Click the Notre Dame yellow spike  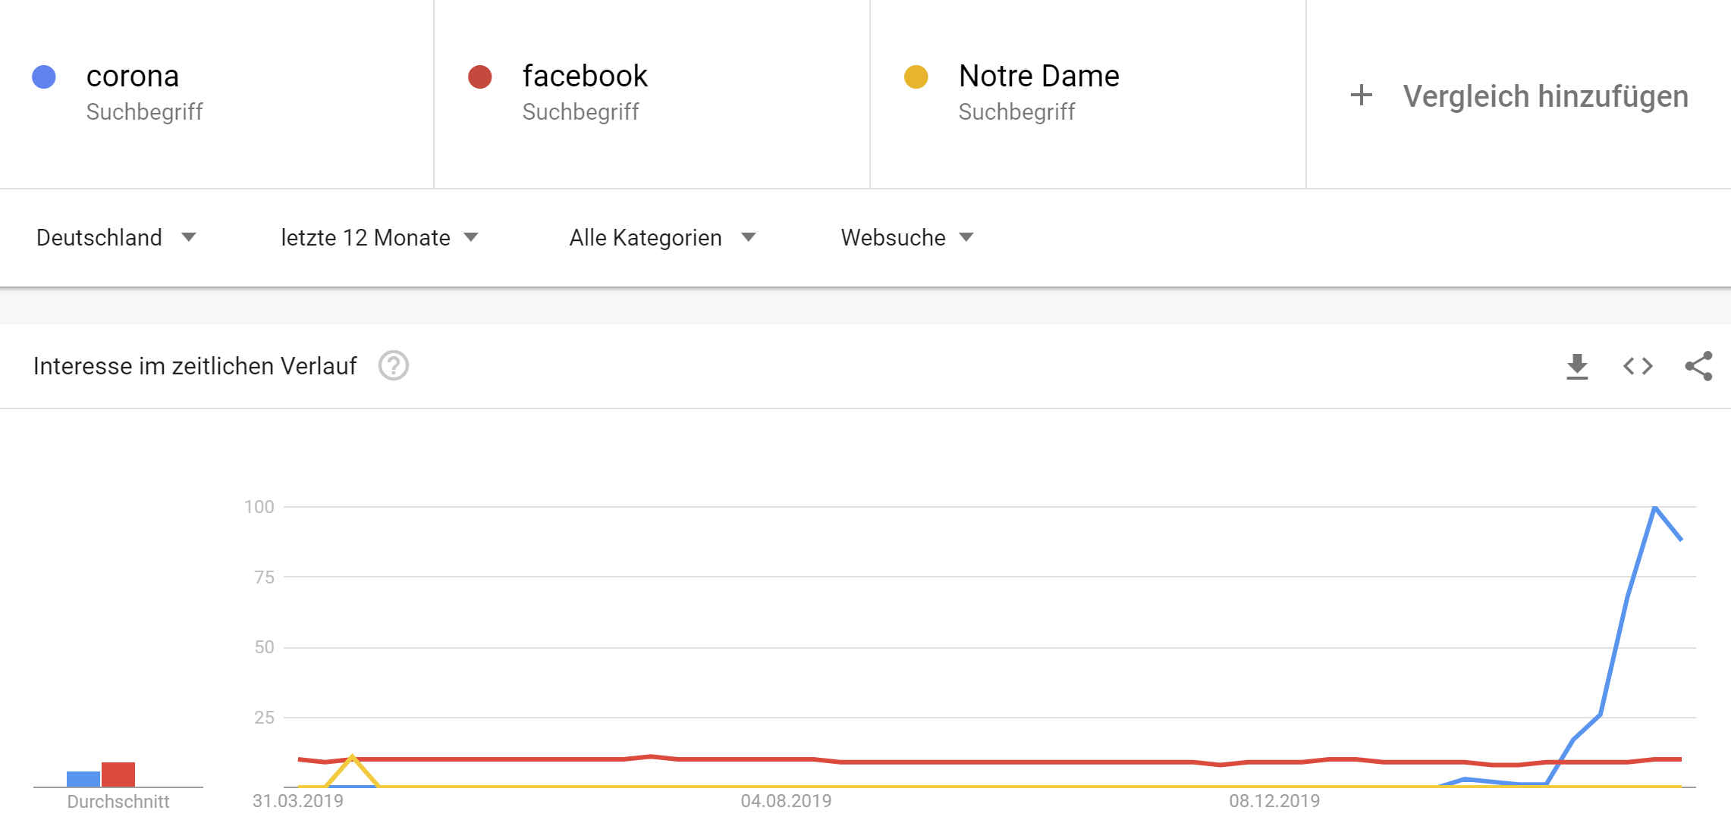point(352,756)
